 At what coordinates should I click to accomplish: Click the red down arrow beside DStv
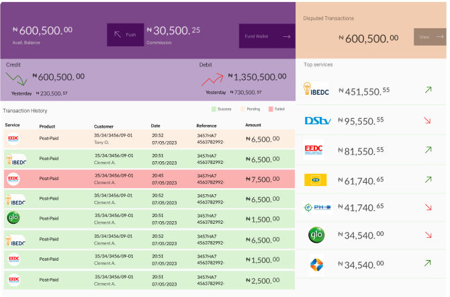[427, 121]
